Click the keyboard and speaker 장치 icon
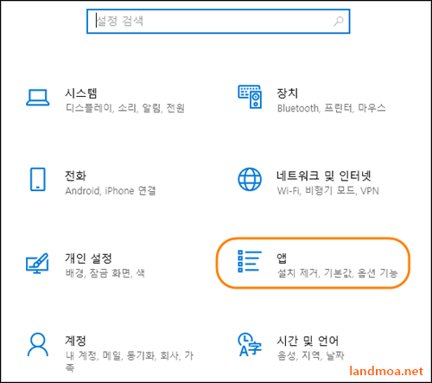 click(250, 97)
